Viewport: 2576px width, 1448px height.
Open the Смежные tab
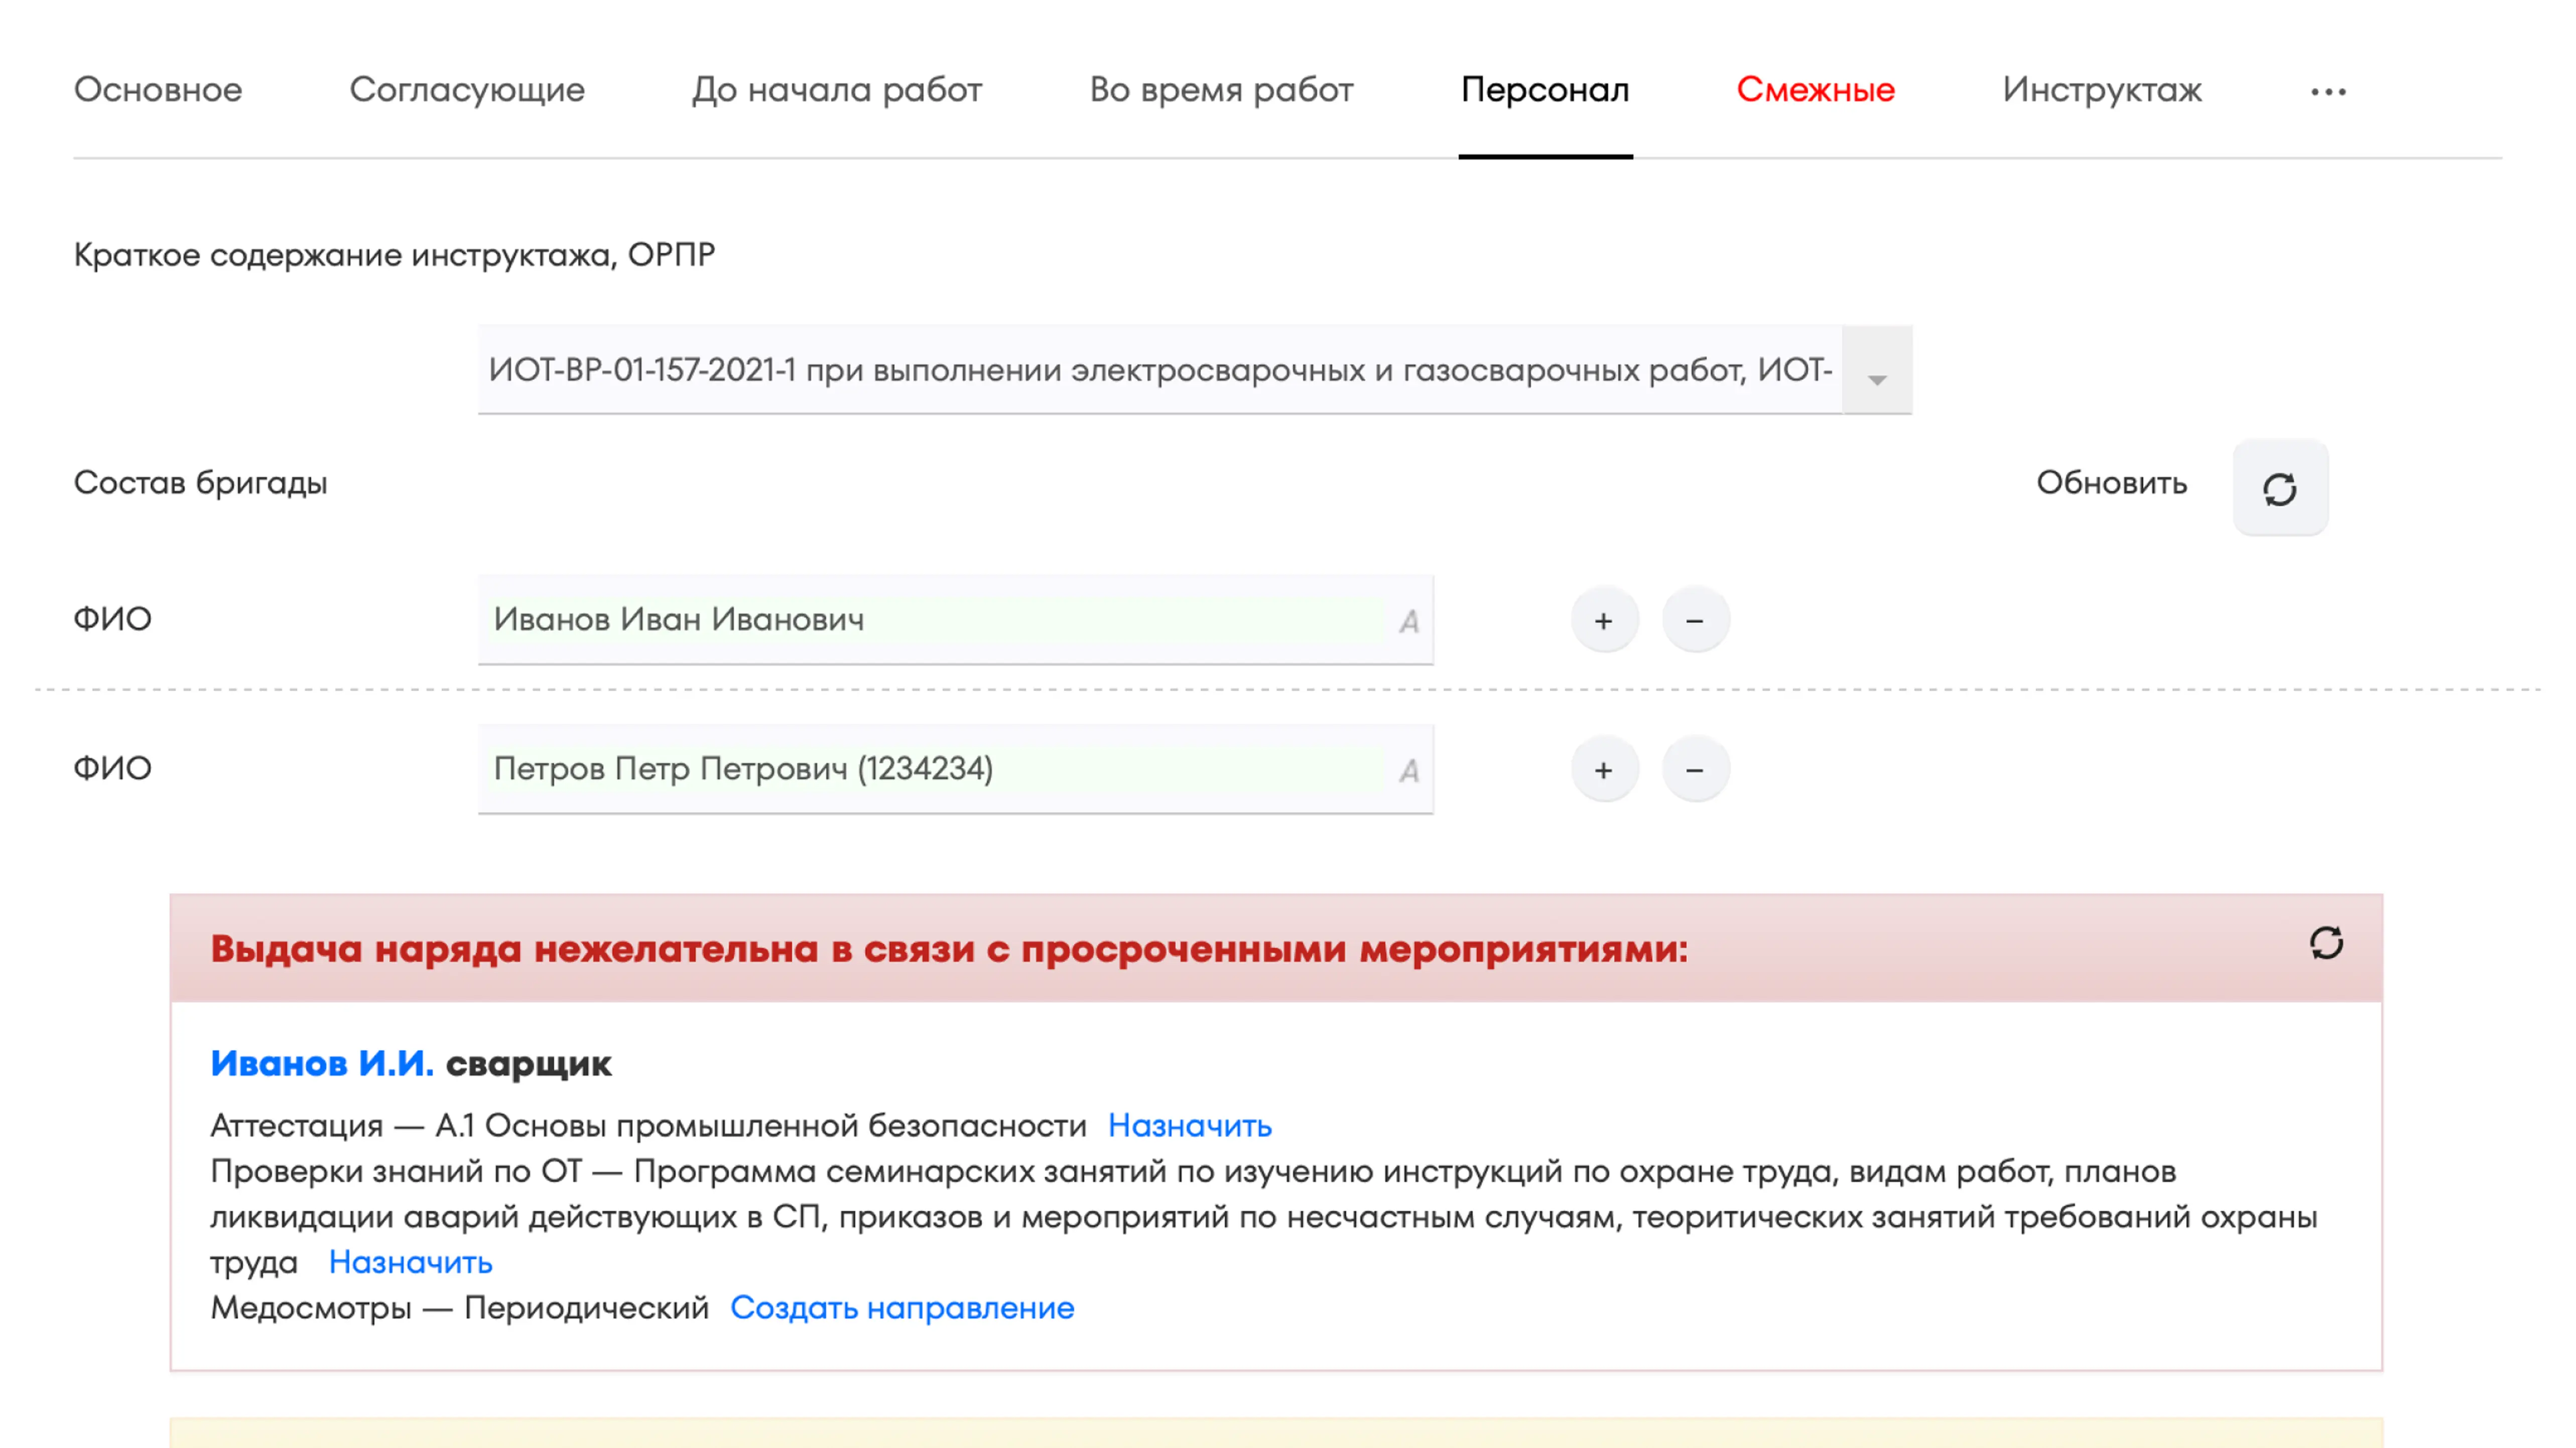1815,90
